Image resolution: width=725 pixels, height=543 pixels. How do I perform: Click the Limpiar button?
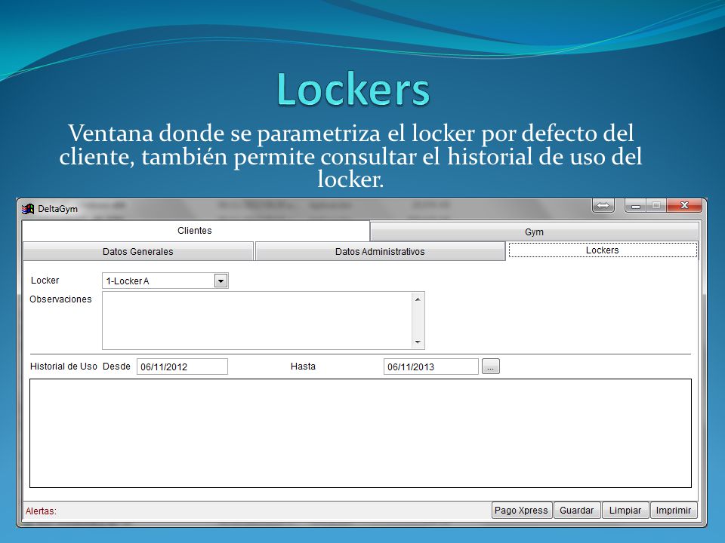pyautogui.click(x=625, y=511)
